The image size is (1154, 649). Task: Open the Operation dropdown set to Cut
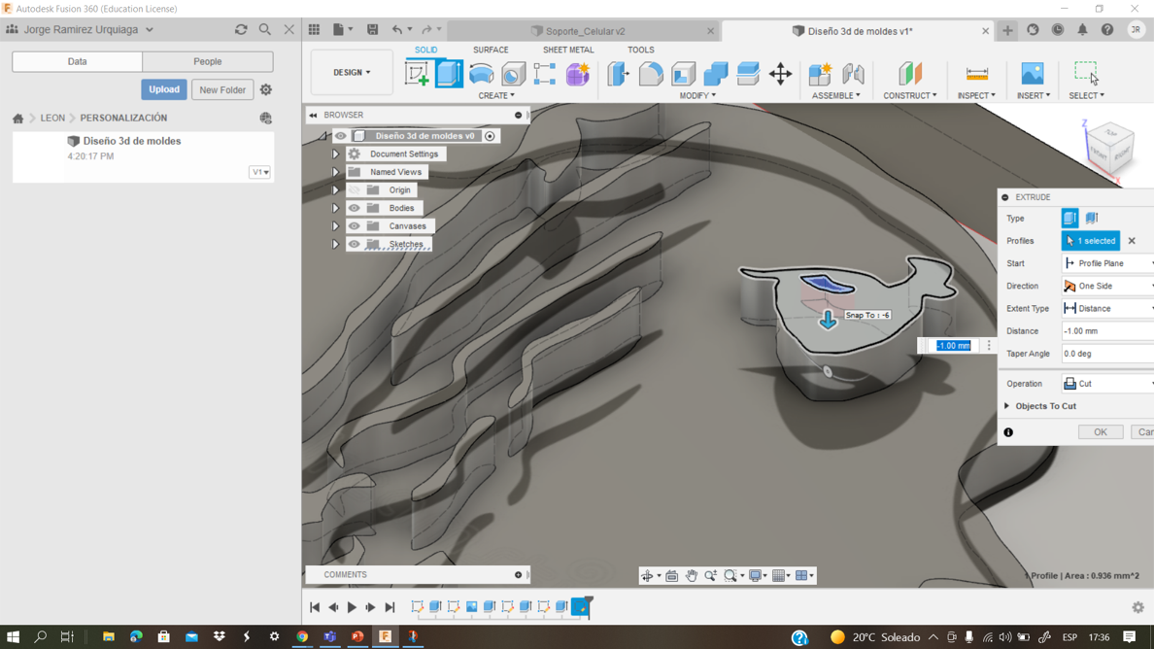pyautogui.click(x=1107, y=384)
